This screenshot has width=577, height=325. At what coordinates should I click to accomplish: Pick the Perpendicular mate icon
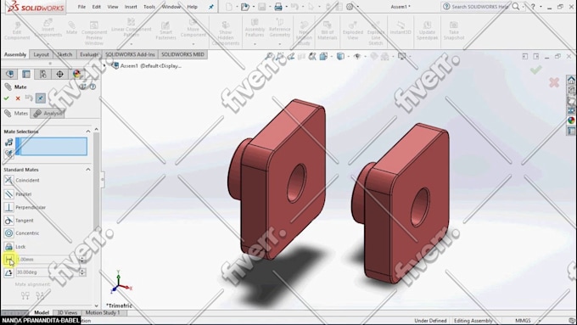(8, 207)
